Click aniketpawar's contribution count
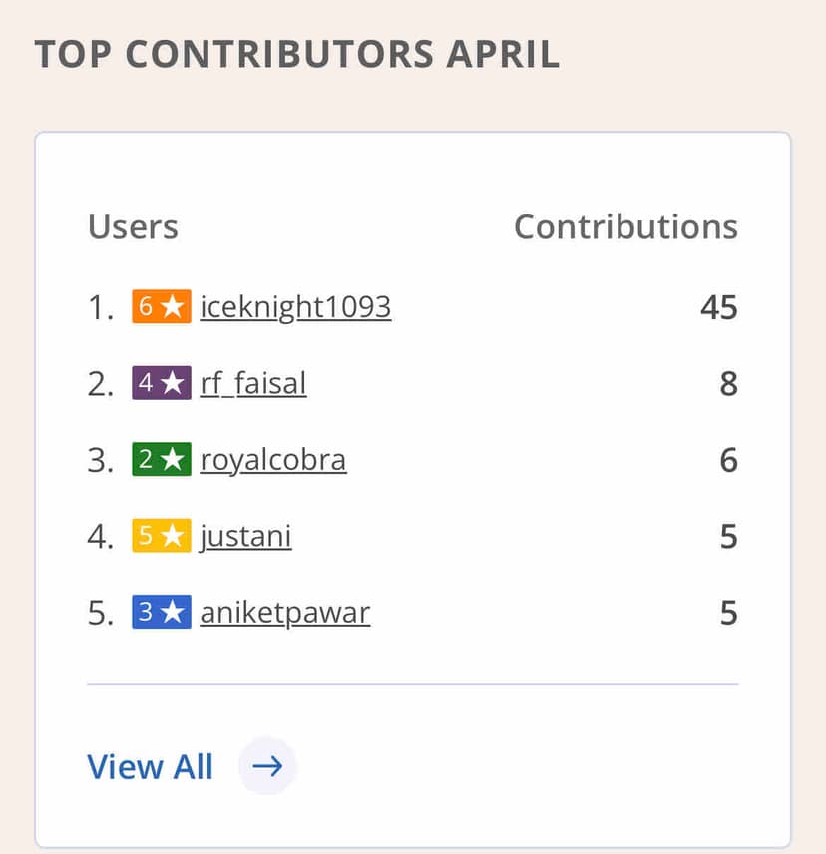826x854 pixels. (x=728, y=613)
